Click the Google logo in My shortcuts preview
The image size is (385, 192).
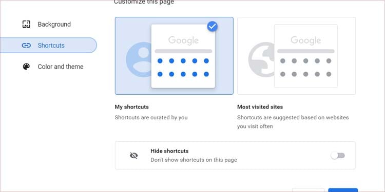(x=183, y=40)
